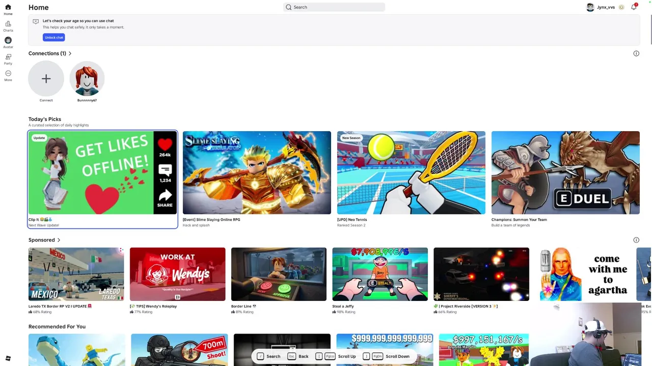
Task: Open Bunnnnny67 friend avatar
Action: click(87, 78)
